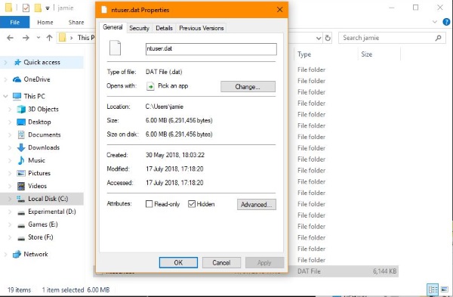This screenshot has width=453, height=297.
Task: Open the address bar history dropdown
Action: (x=319, y=38)
